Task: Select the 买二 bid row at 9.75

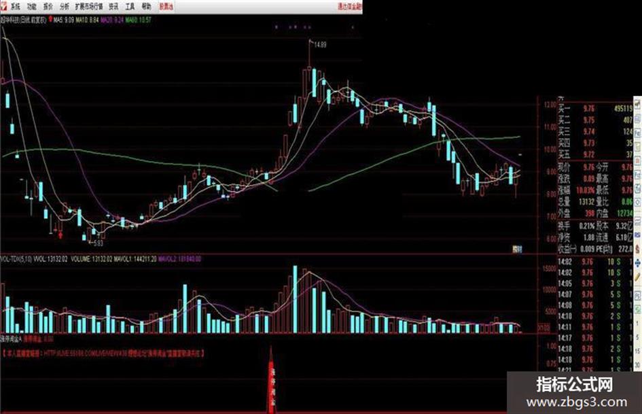Action: pos(595,120)
